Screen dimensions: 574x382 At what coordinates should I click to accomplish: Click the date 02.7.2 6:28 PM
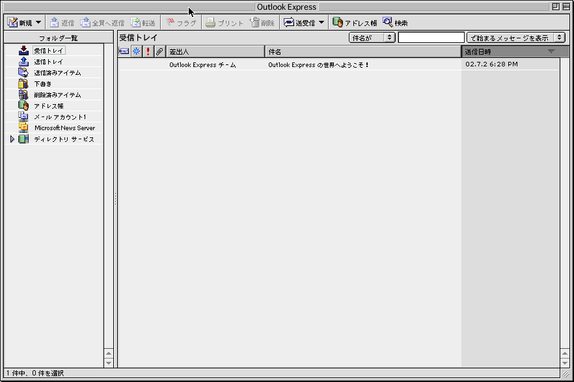(x=491, y=64)
